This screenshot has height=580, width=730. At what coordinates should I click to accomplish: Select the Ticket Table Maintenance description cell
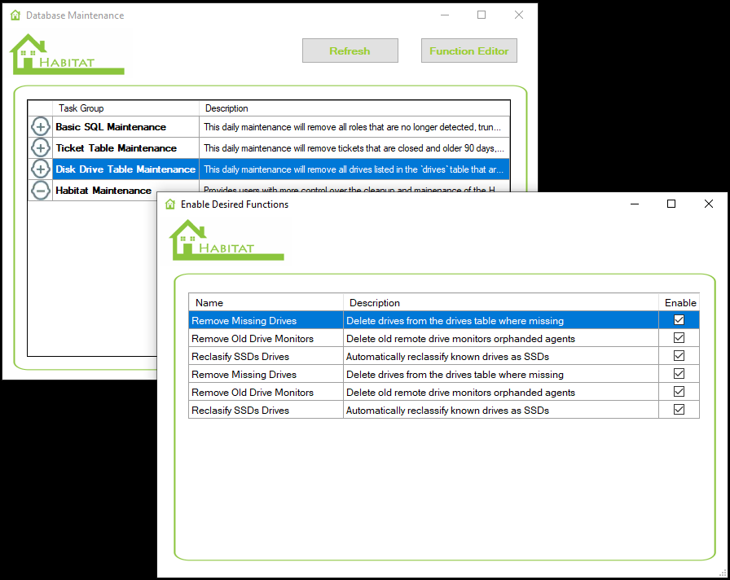[x=354, y=148]
